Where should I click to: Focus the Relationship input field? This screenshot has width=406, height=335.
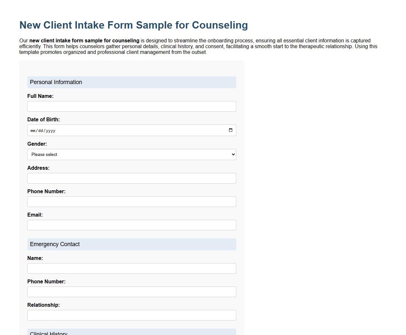point(132,315)
